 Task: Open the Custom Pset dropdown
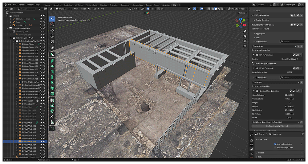(x=274, y=46)
